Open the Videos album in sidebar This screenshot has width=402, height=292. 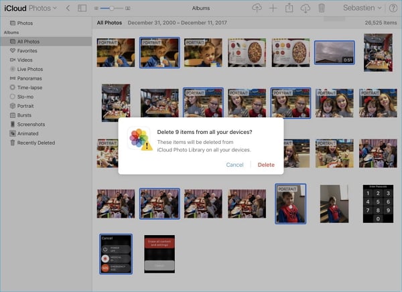25,60
